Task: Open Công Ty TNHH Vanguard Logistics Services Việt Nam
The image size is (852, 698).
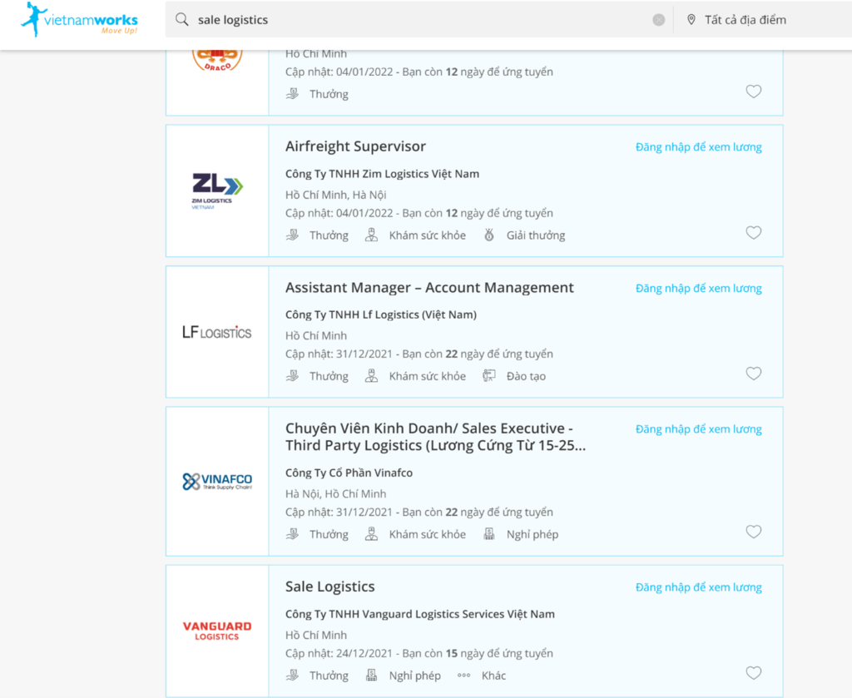Action: pyautogui.click(x=420, y=614)
